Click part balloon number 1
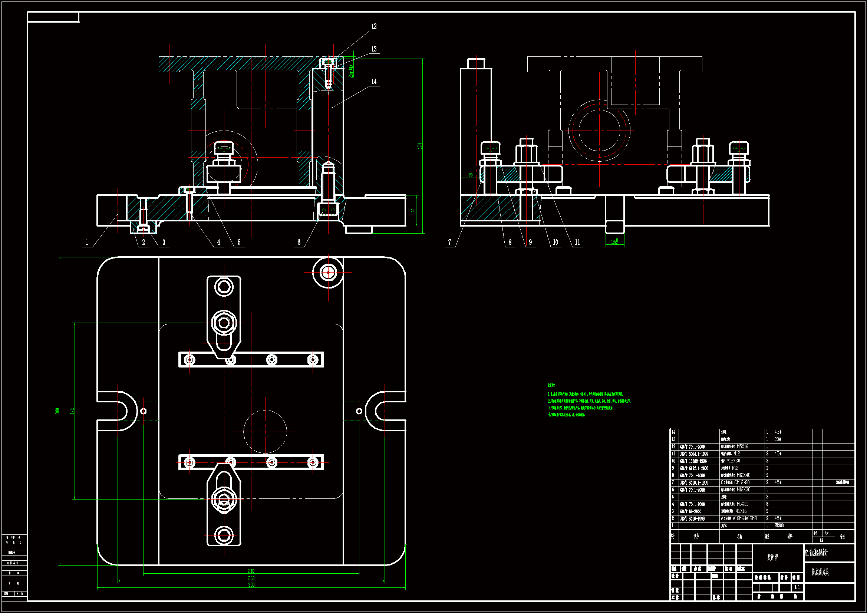 click(87, 243)
